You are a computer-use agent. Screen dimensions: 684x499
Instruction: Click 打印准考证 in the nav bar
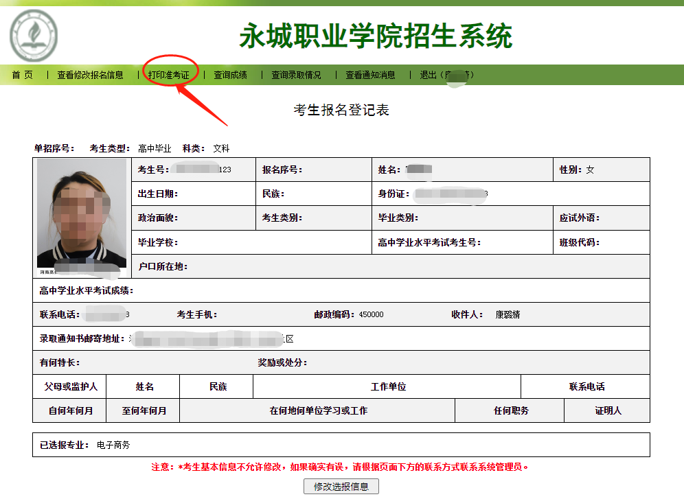coord(169,75)
